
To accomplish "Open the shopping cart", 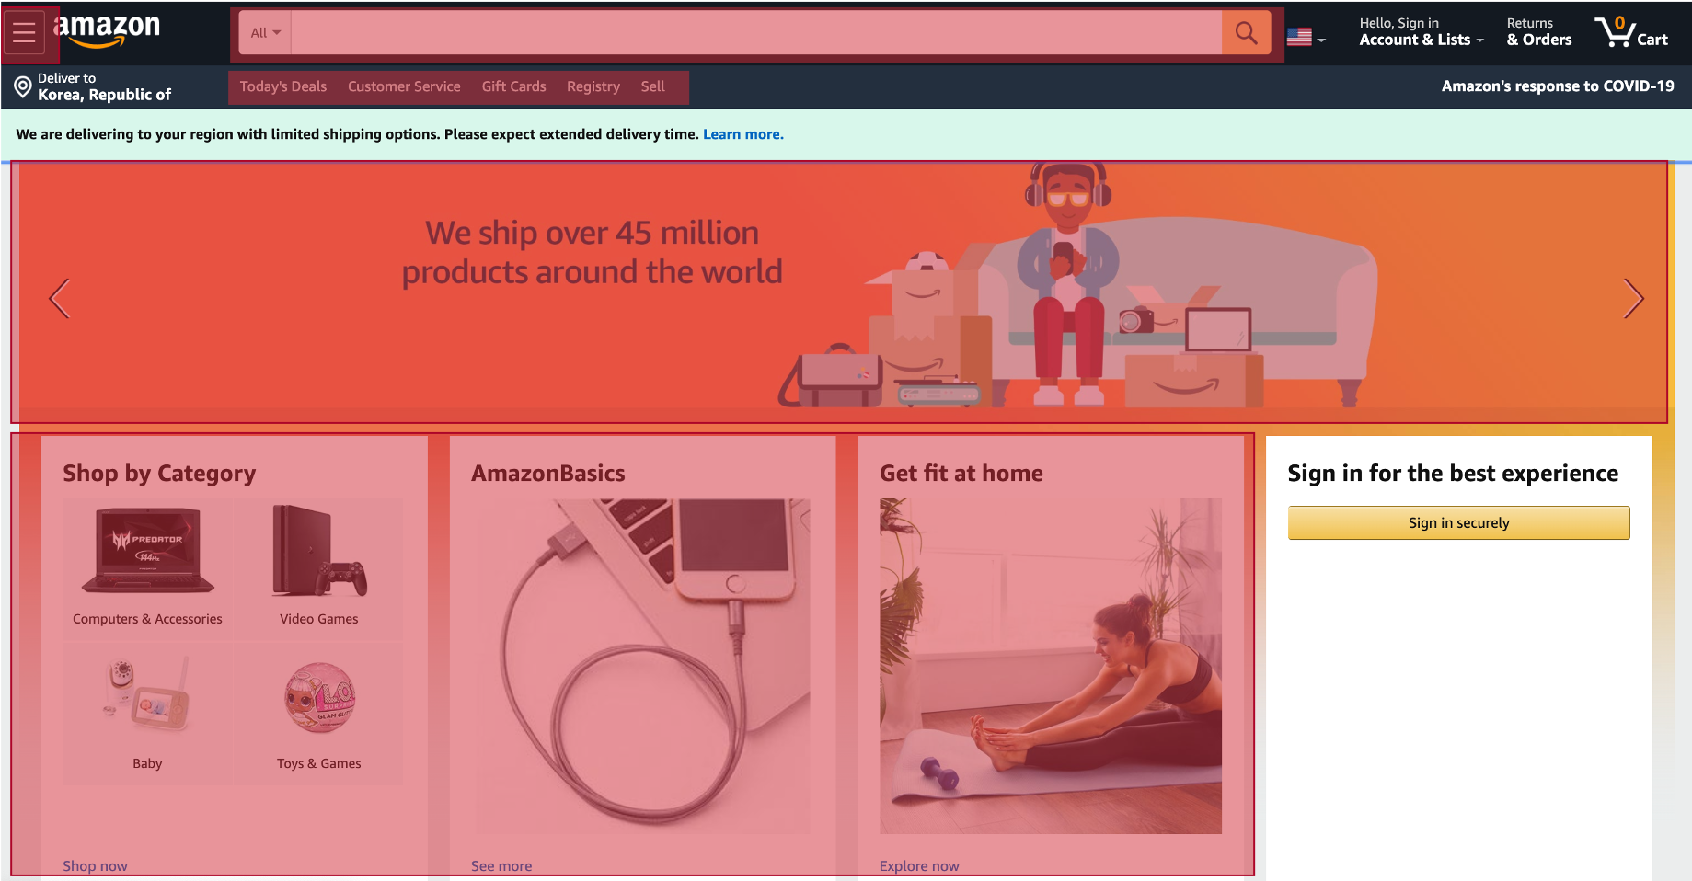I will click(1631, 32).
